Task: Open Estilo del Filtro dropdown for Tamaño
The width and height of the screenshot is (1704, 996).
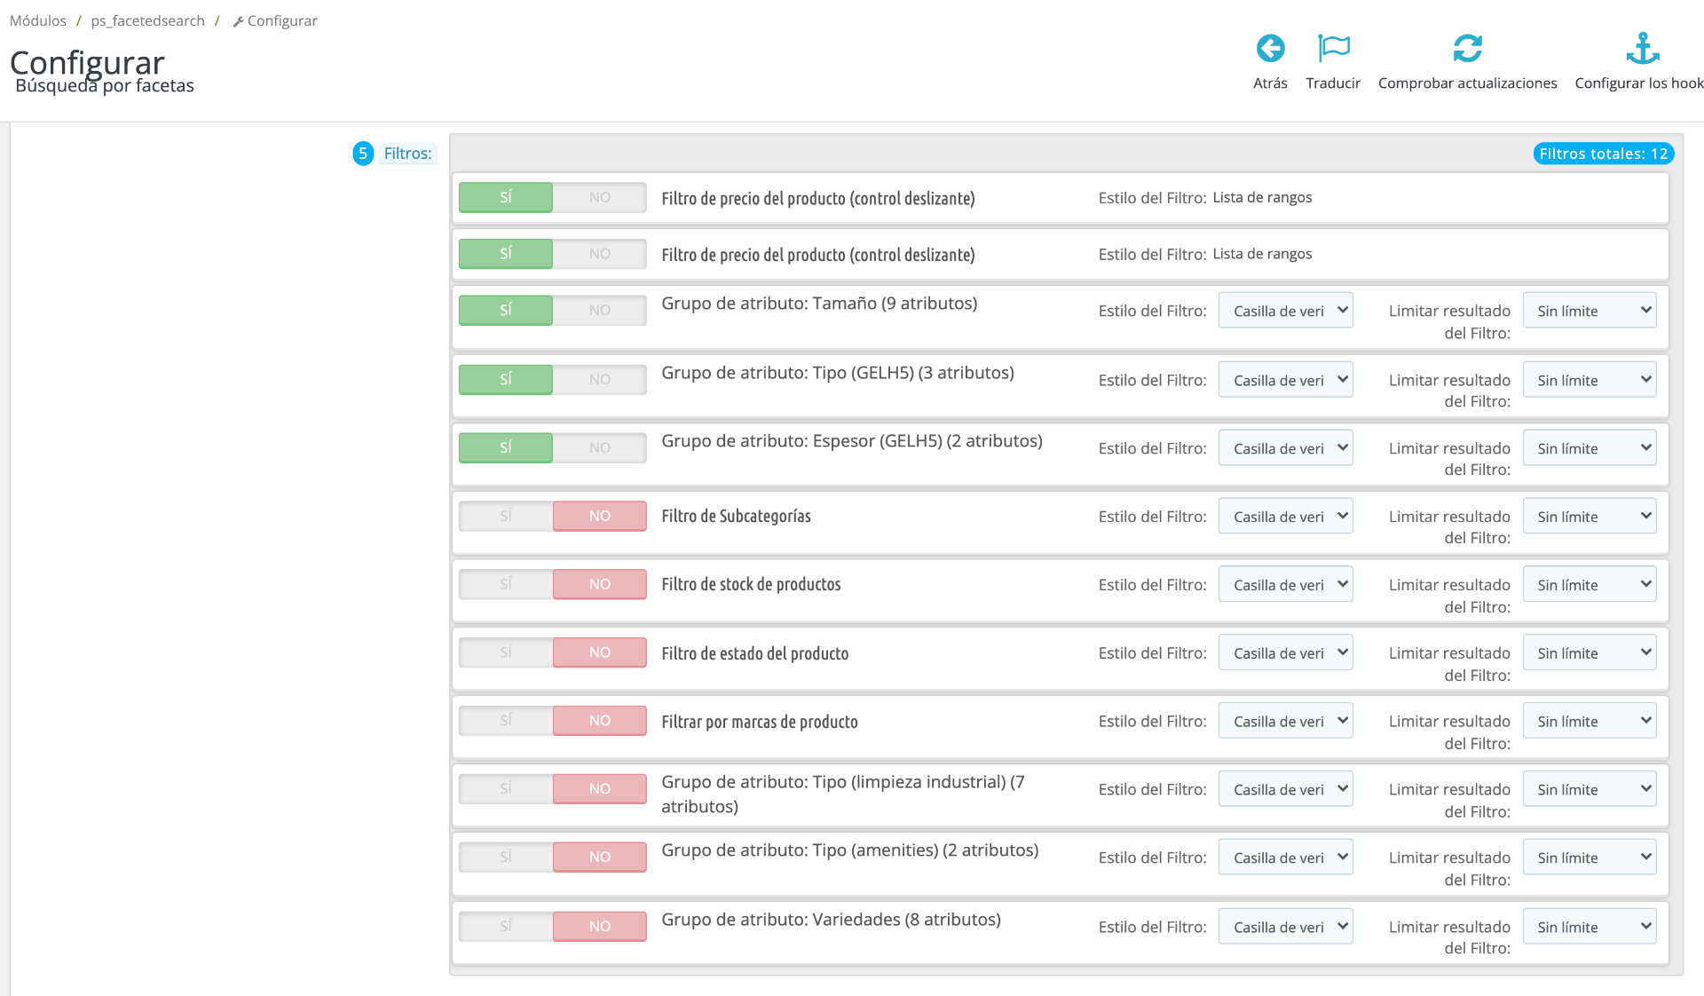Action: (1285, 311)
